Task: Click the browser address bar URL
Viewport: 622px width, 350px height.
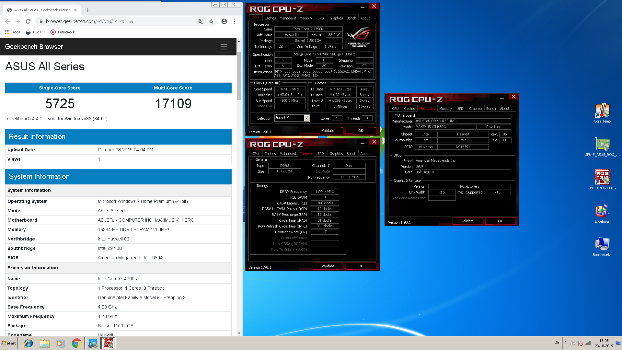Action: pyautogui.click(x=89, y=21)
